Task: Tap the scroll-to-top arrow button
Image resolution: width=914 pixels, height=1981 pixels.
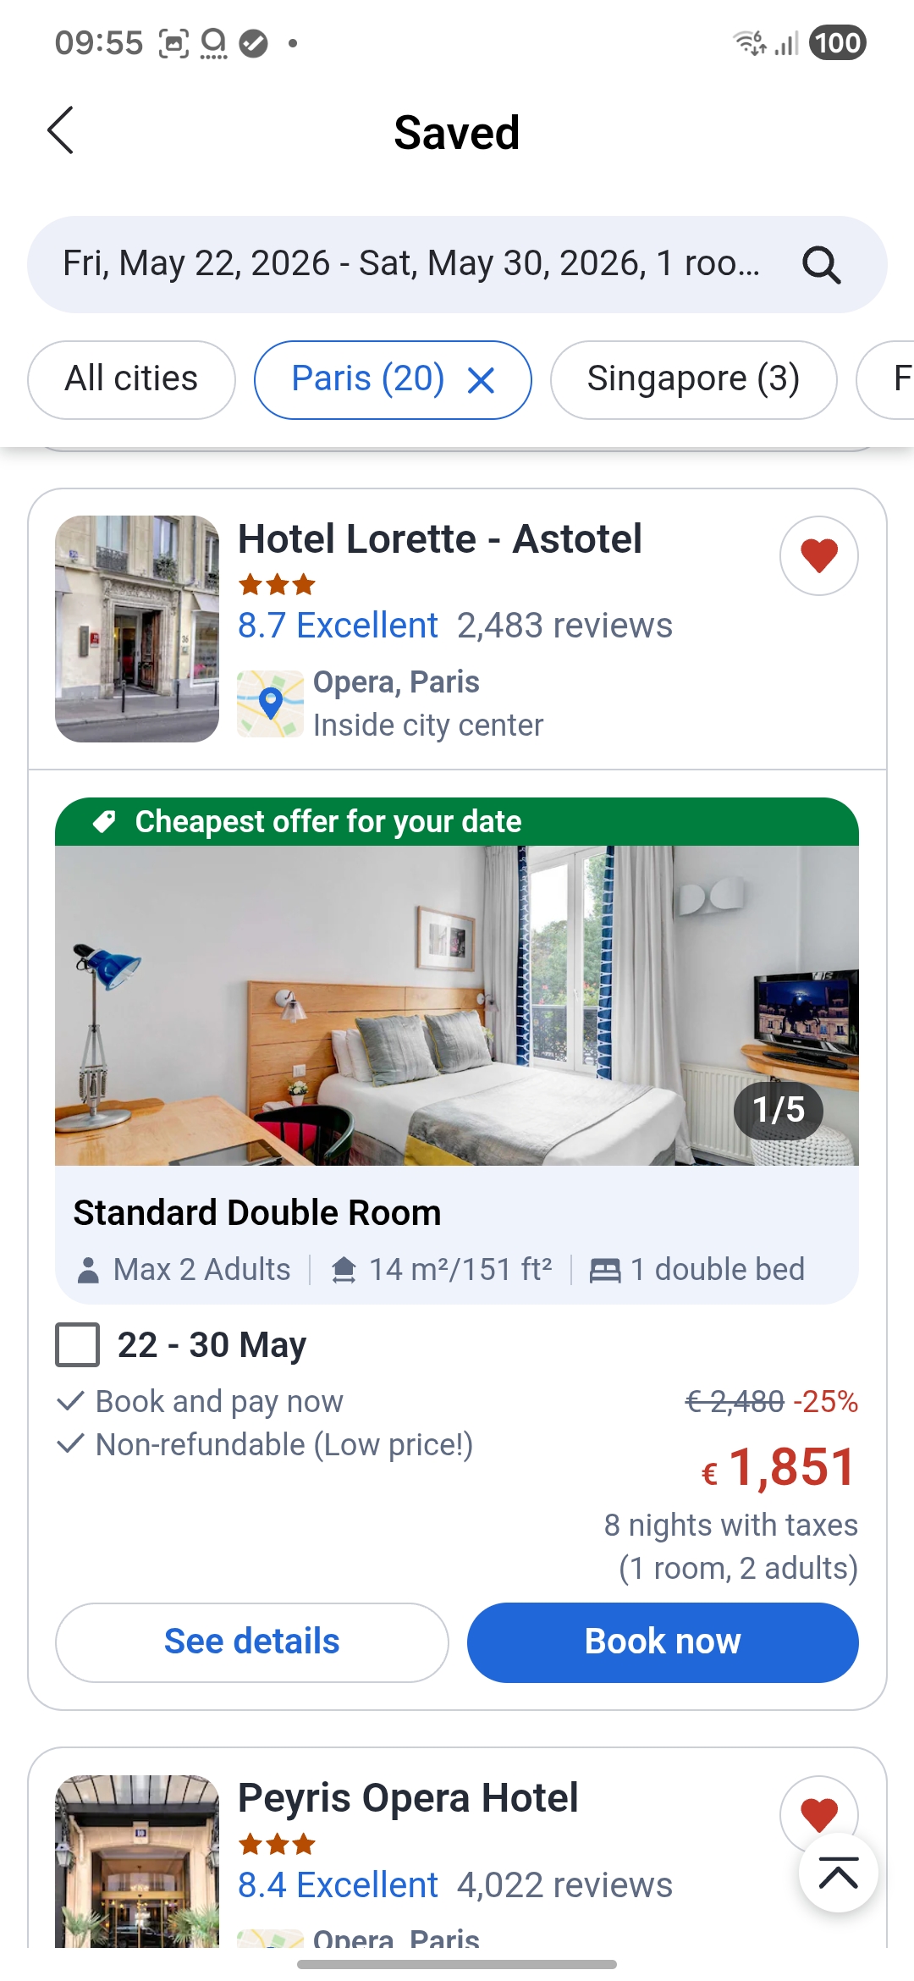Action: (838, 1873)
